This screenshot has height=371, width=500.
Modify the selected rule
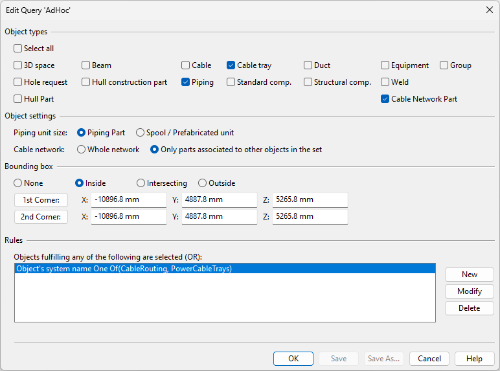pos(469,291)
